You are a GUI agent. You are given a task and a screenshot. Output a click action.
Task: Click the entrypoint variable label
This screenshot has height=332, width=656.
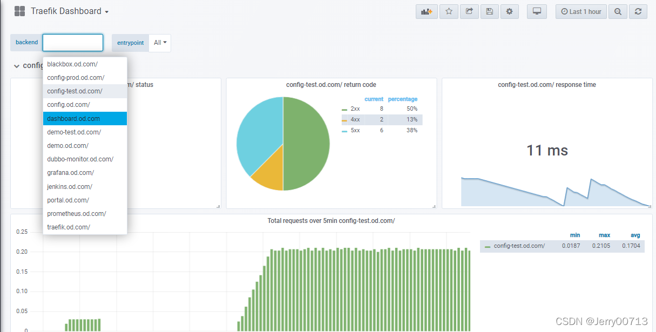point(130,43)
